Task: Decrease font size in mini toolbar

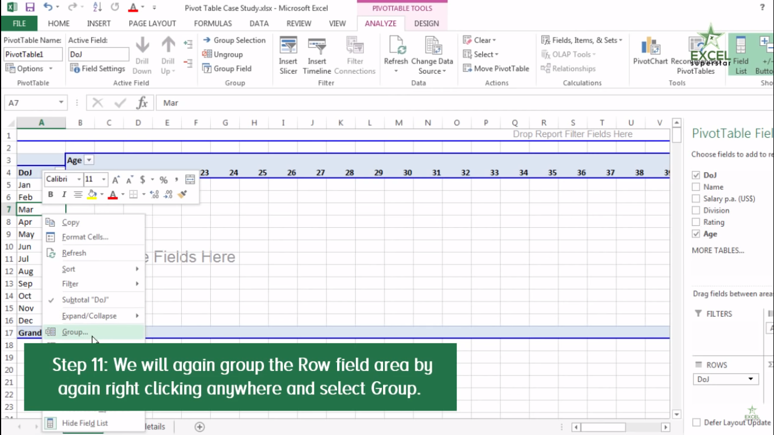Action: click(x=129, y=180)
